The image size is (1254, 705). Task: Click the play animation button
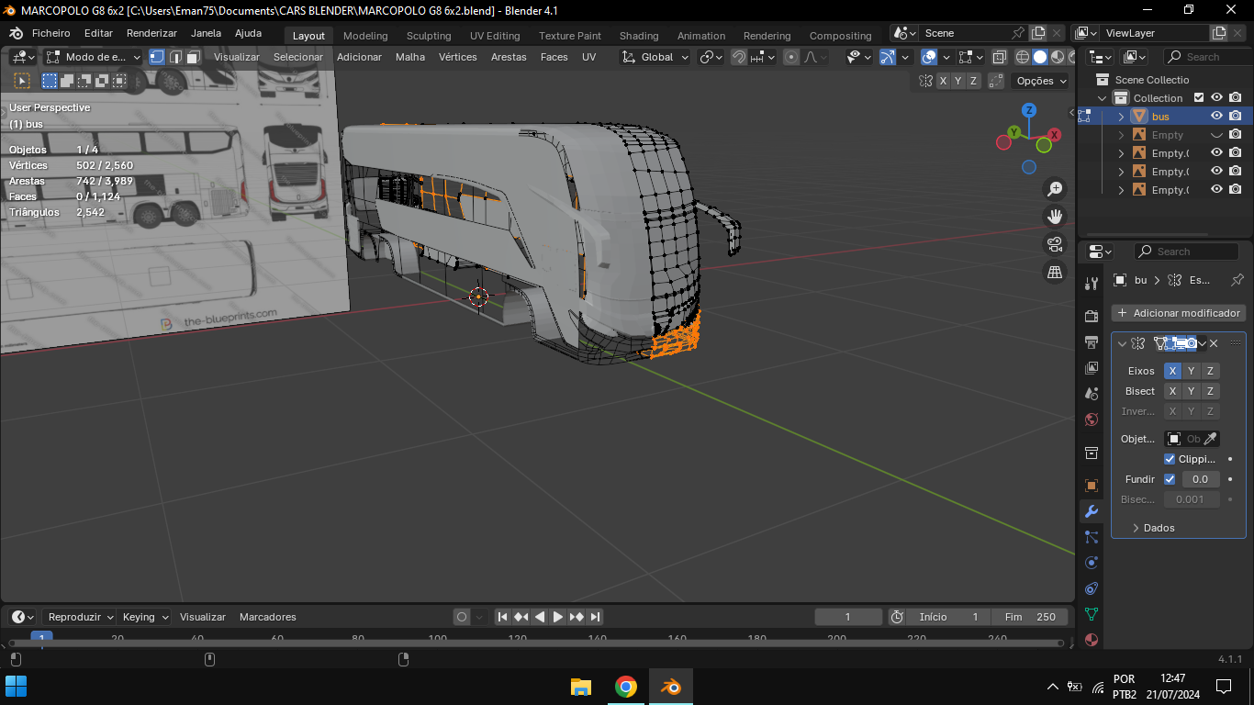[557, 617]
